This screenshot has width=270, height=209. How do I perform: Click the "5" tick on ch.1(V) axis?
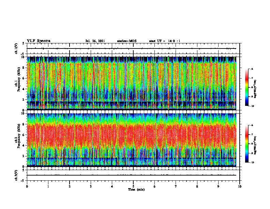[x=24, y=43]
